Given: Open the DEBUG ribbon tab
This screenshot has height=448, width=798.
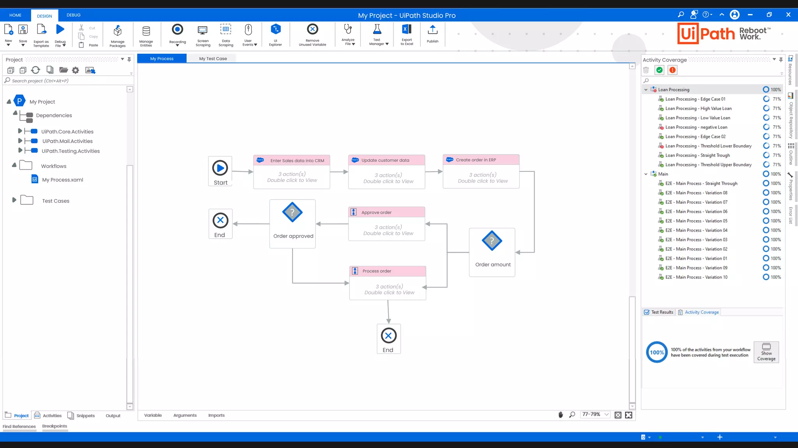Looking at the screenshot, I should [73, 15].
